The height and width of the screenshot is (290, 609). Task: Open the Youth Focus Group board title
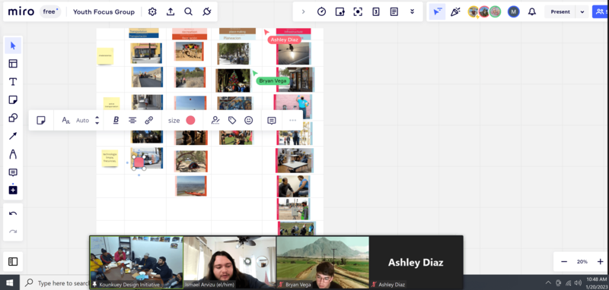point(104,12)
